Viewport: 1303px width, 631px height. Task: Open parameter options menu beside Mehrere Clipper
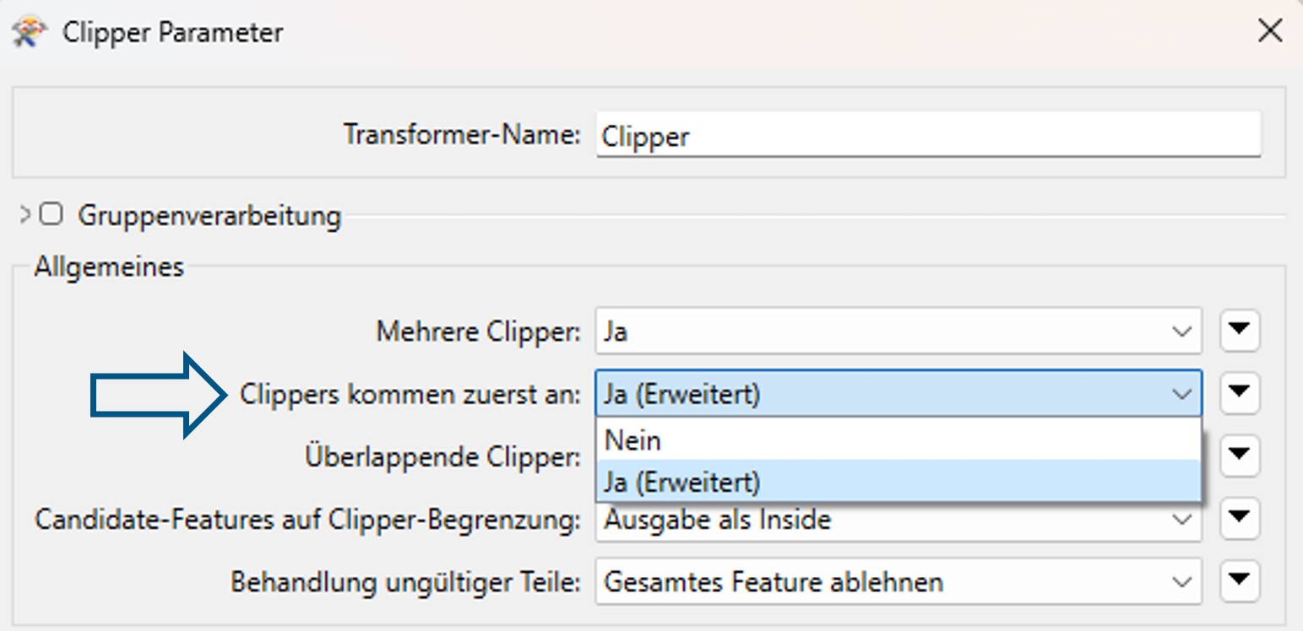1239,331
